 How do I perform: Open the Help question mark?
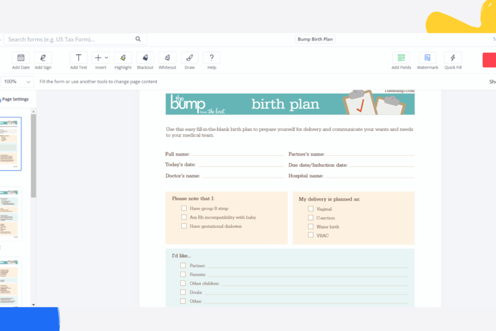(x=212, y=58)
